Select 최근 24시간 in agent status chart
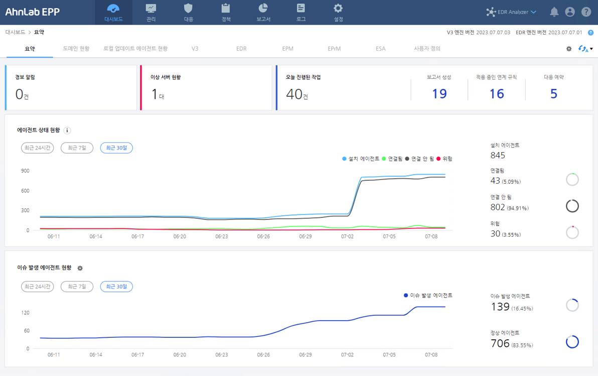 coord(37,148)
